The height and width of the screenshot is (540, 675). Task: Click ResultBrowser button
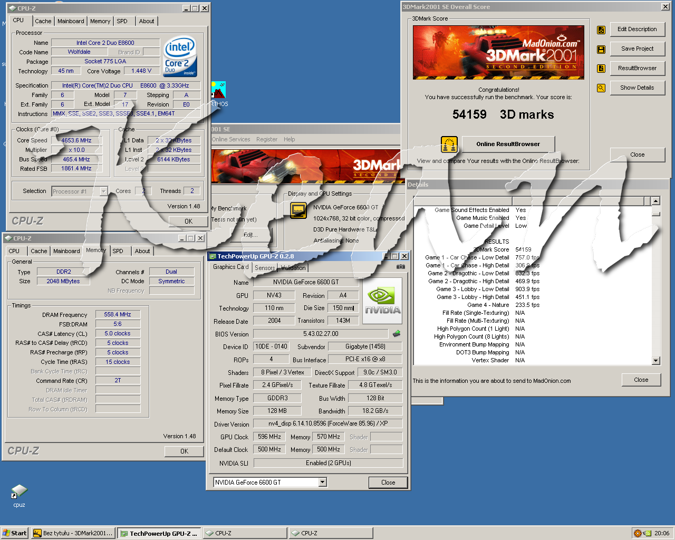[637, 69]
